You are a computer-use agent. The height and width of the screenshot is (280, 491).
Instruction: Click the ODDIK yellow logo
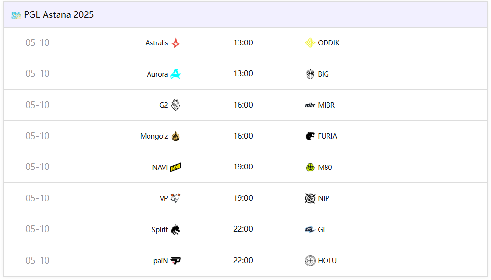tap(310, 43)
